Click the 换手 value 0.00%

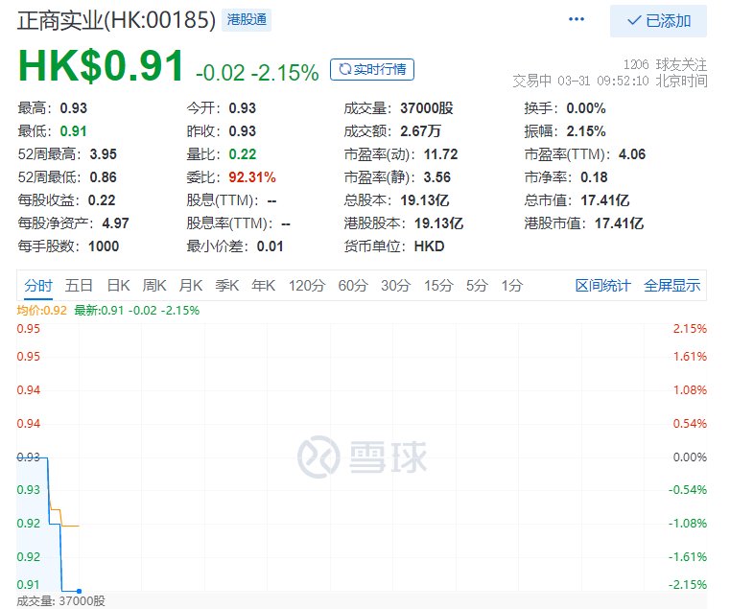point(586,108)
